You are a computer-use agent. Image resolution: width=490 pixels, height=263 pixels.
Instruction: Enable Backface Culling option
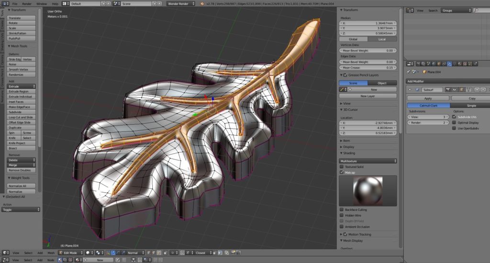coord(342,210)
